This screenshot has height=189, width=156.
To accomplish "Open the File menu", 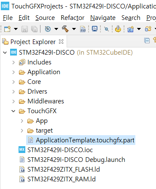I will tap(8, 18).
